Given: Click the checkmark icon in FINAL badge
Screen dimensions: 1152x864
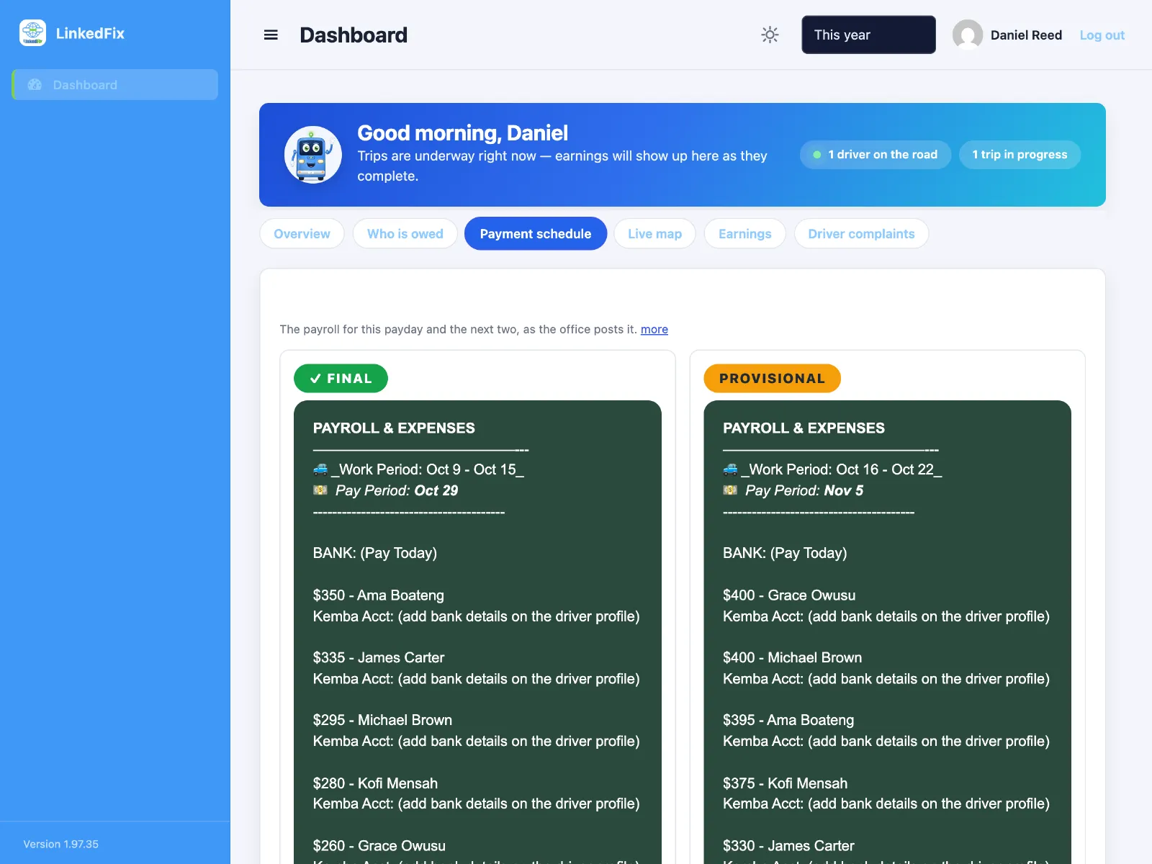Looking at the screenshot, I should coord(315,379).
